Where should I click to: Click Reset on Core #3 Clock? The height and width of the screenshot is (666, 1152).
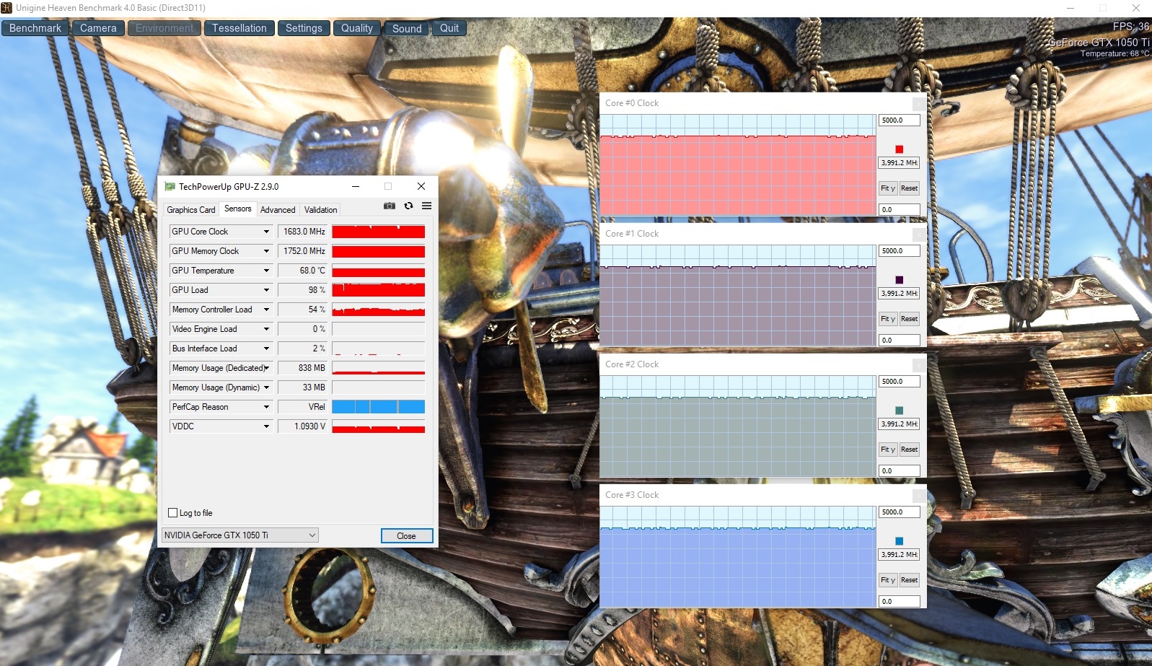[909, 580]
